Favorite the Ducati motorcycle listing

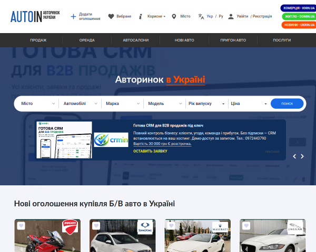pos(21,225)
